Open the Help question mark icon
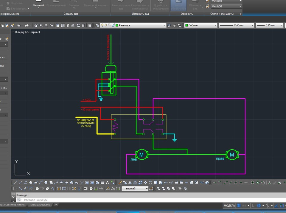Viewport: 286px width, 213px height. (90, 26)
